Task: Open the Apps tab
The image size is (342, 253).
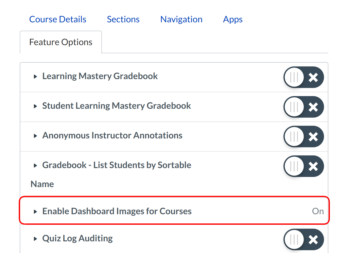Action: (233, 19)
